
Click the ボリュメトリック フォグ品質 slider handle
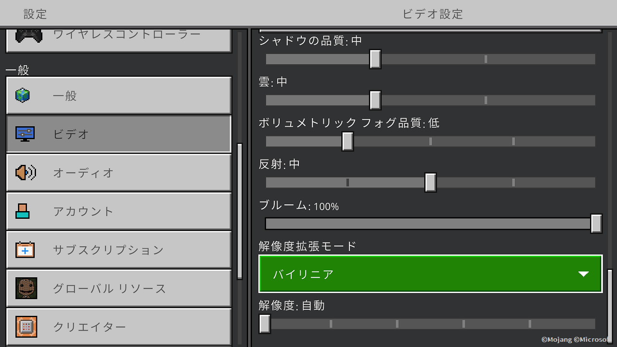[348, 141]
